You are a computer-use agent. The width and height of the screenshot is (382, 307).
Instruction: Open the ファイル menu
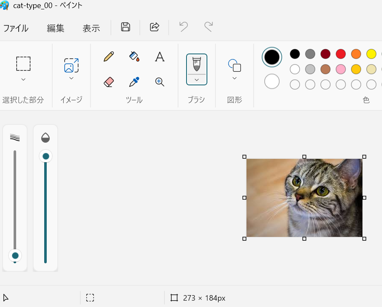coord(16,28)
